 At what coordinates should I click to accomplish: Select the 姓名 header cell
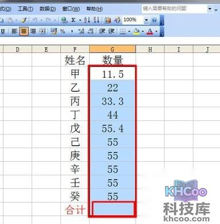[x=75, y=60]
